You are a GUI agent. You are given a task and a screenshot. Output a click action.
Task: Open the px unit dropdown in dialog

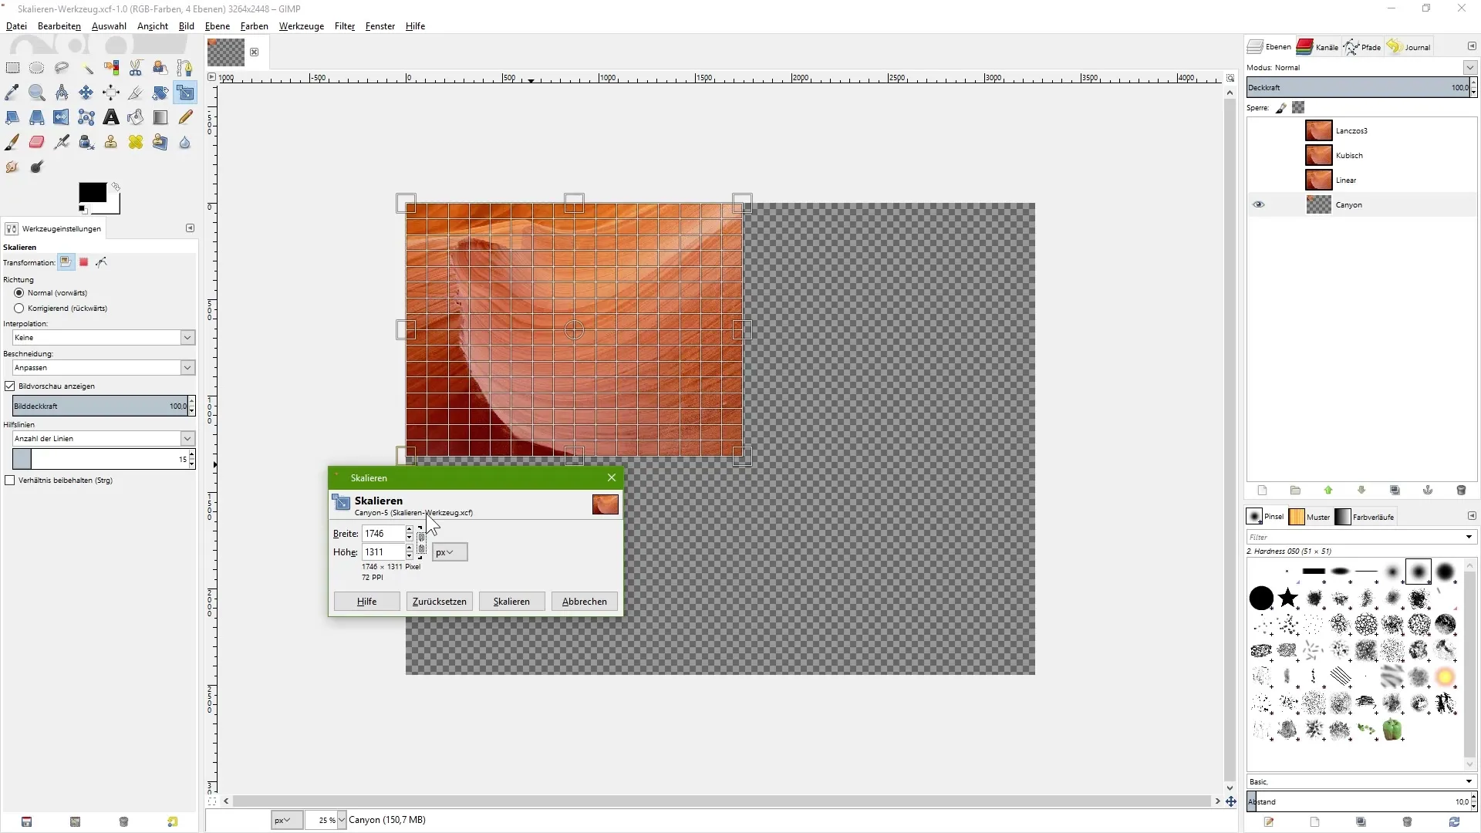449,552
